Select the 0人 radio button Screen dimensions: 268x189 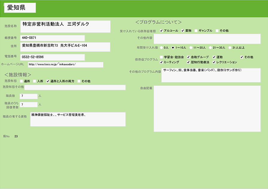click(162, 48)
